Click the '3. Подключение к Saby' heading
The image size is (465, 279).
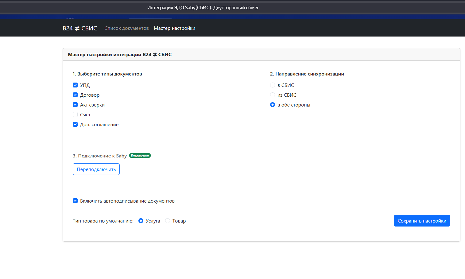coord(100,156)
